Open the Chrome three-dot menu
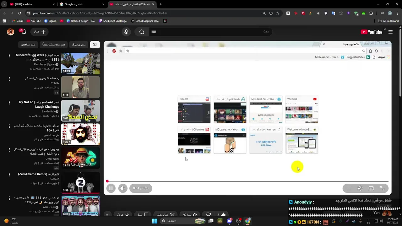The image size is (402, 226). [398, 13]
